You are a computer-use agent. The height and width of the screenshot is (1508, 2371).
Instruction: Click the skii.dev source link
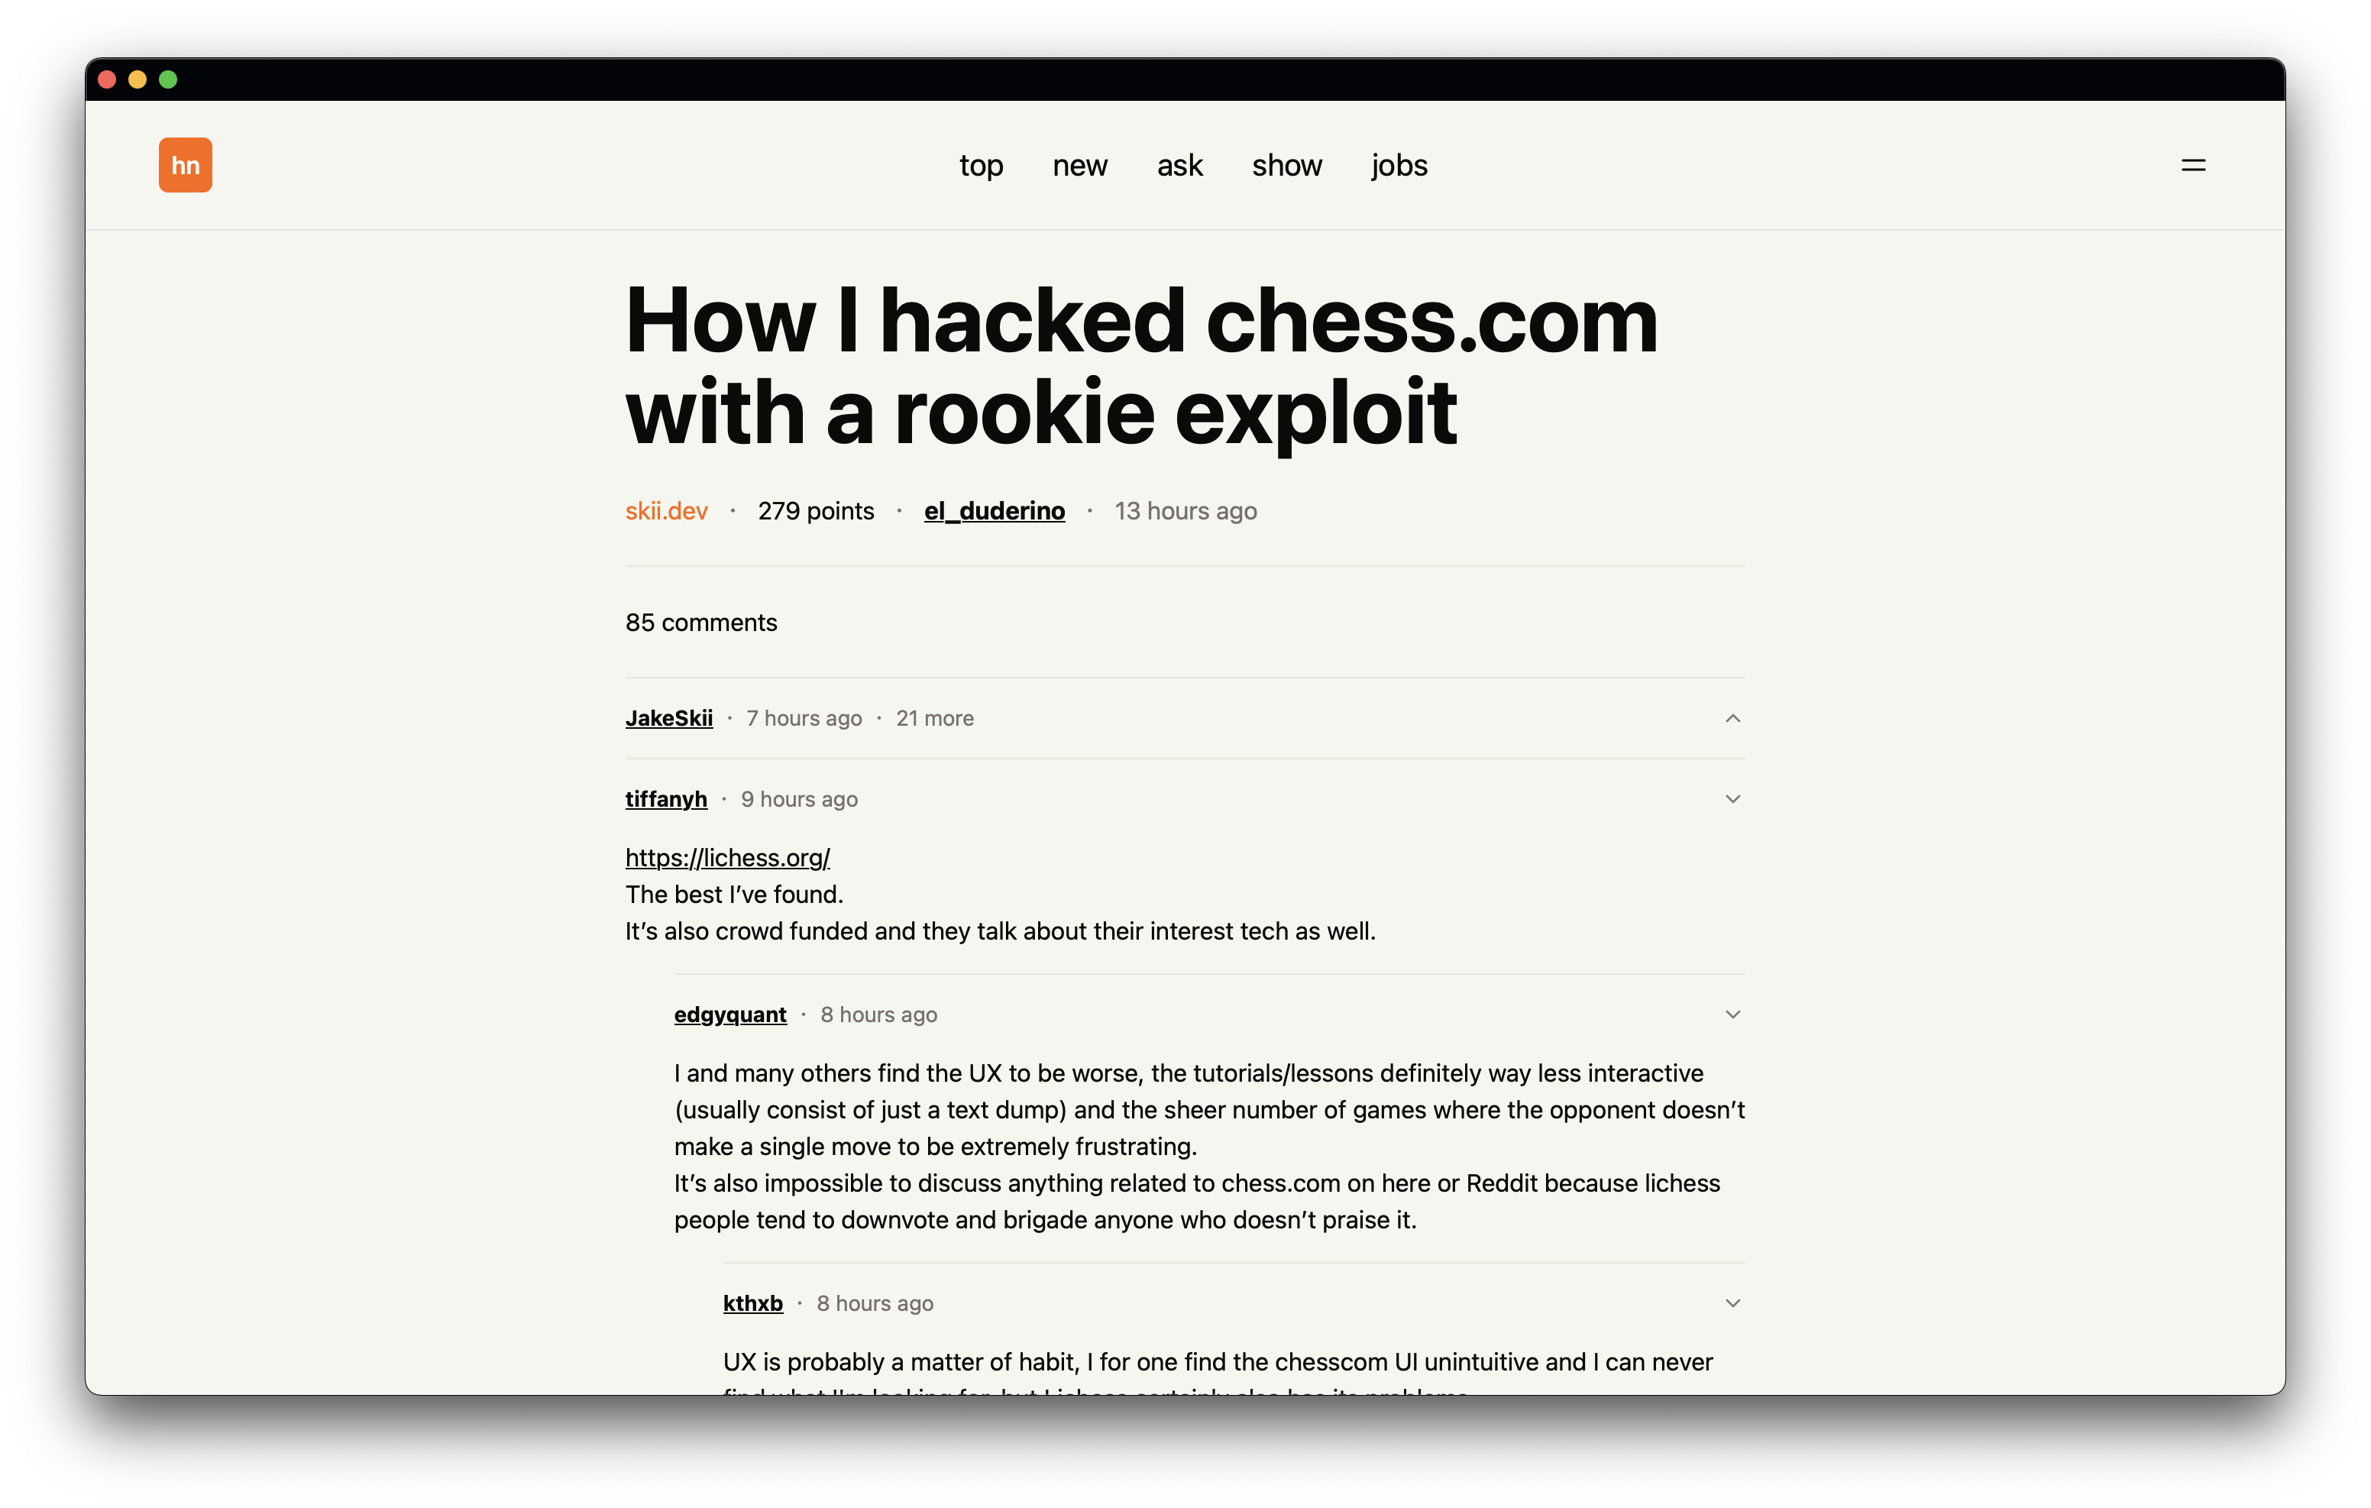(667, 510)
